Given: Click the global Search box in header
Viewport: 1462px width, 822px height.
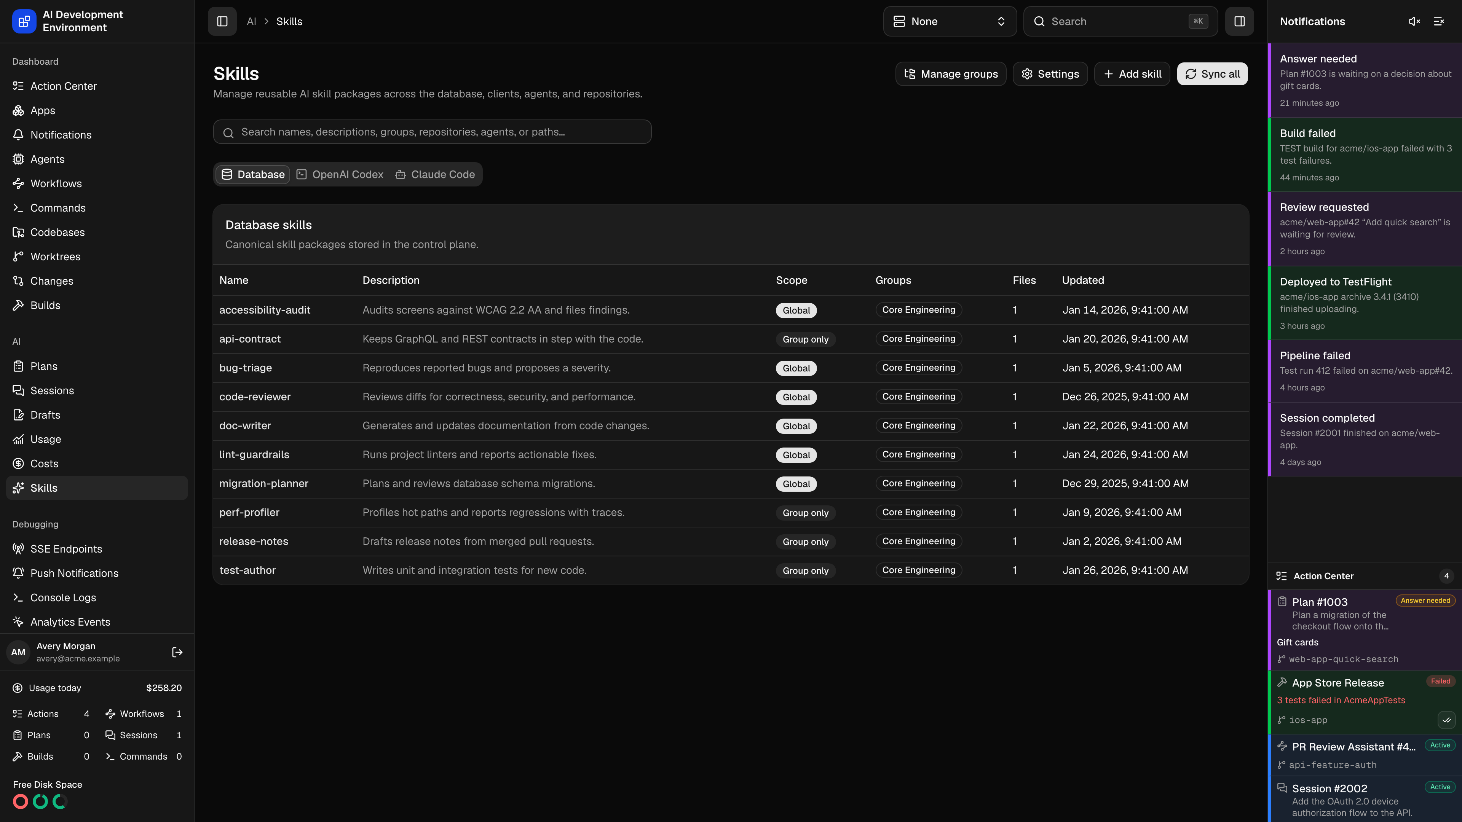Looking at the screenshot, I should click(1120, 22).
